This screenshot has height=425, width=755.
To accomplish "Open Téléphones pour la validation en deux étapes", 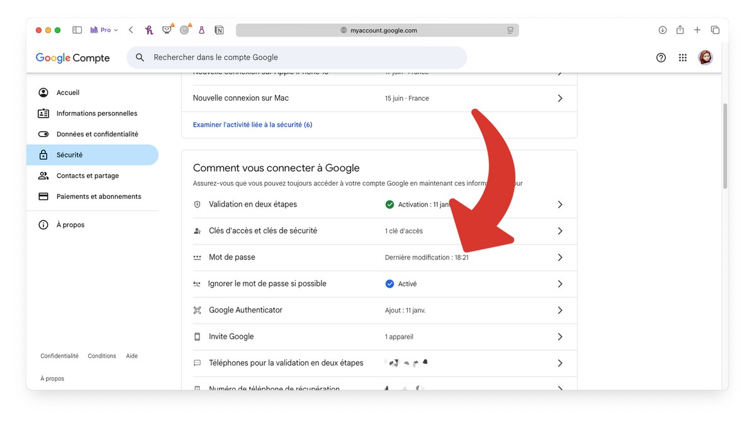I will coord(379,363).
